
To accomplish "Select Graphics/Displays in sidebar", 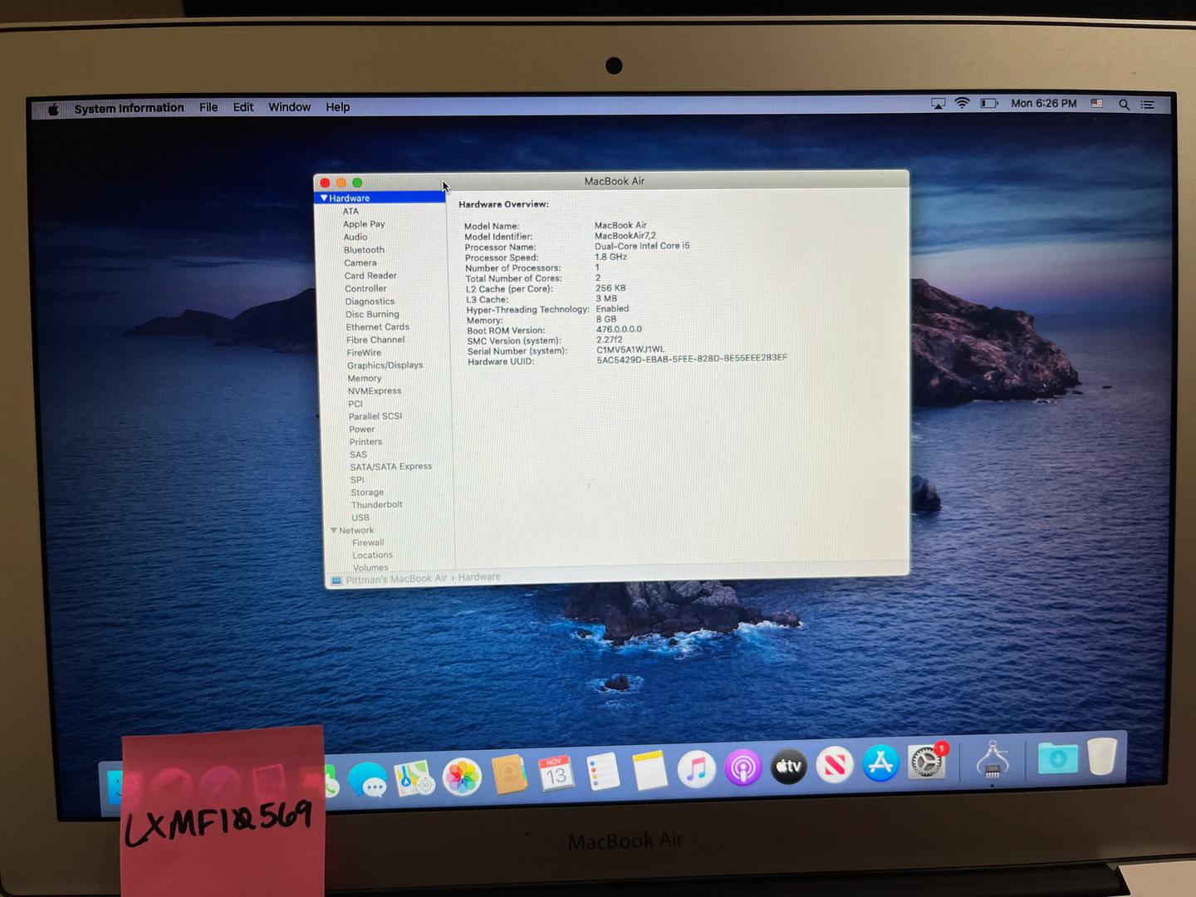I will point(385,365).
